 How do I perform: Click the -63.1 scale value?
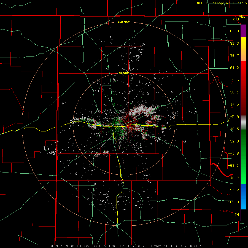233,166
